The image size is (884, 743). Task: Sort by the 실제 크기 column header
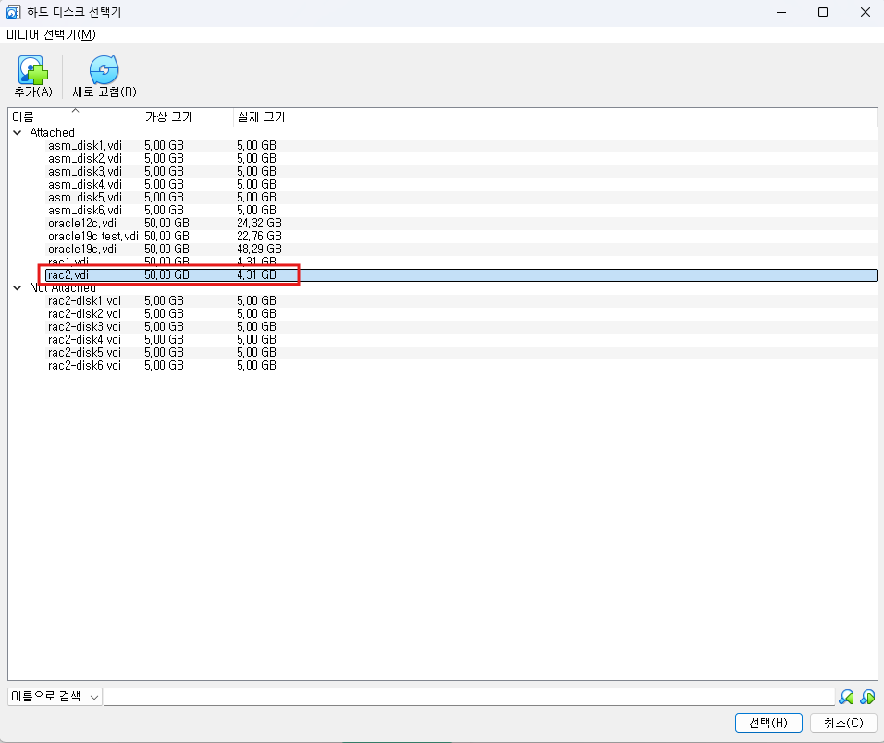262,117
